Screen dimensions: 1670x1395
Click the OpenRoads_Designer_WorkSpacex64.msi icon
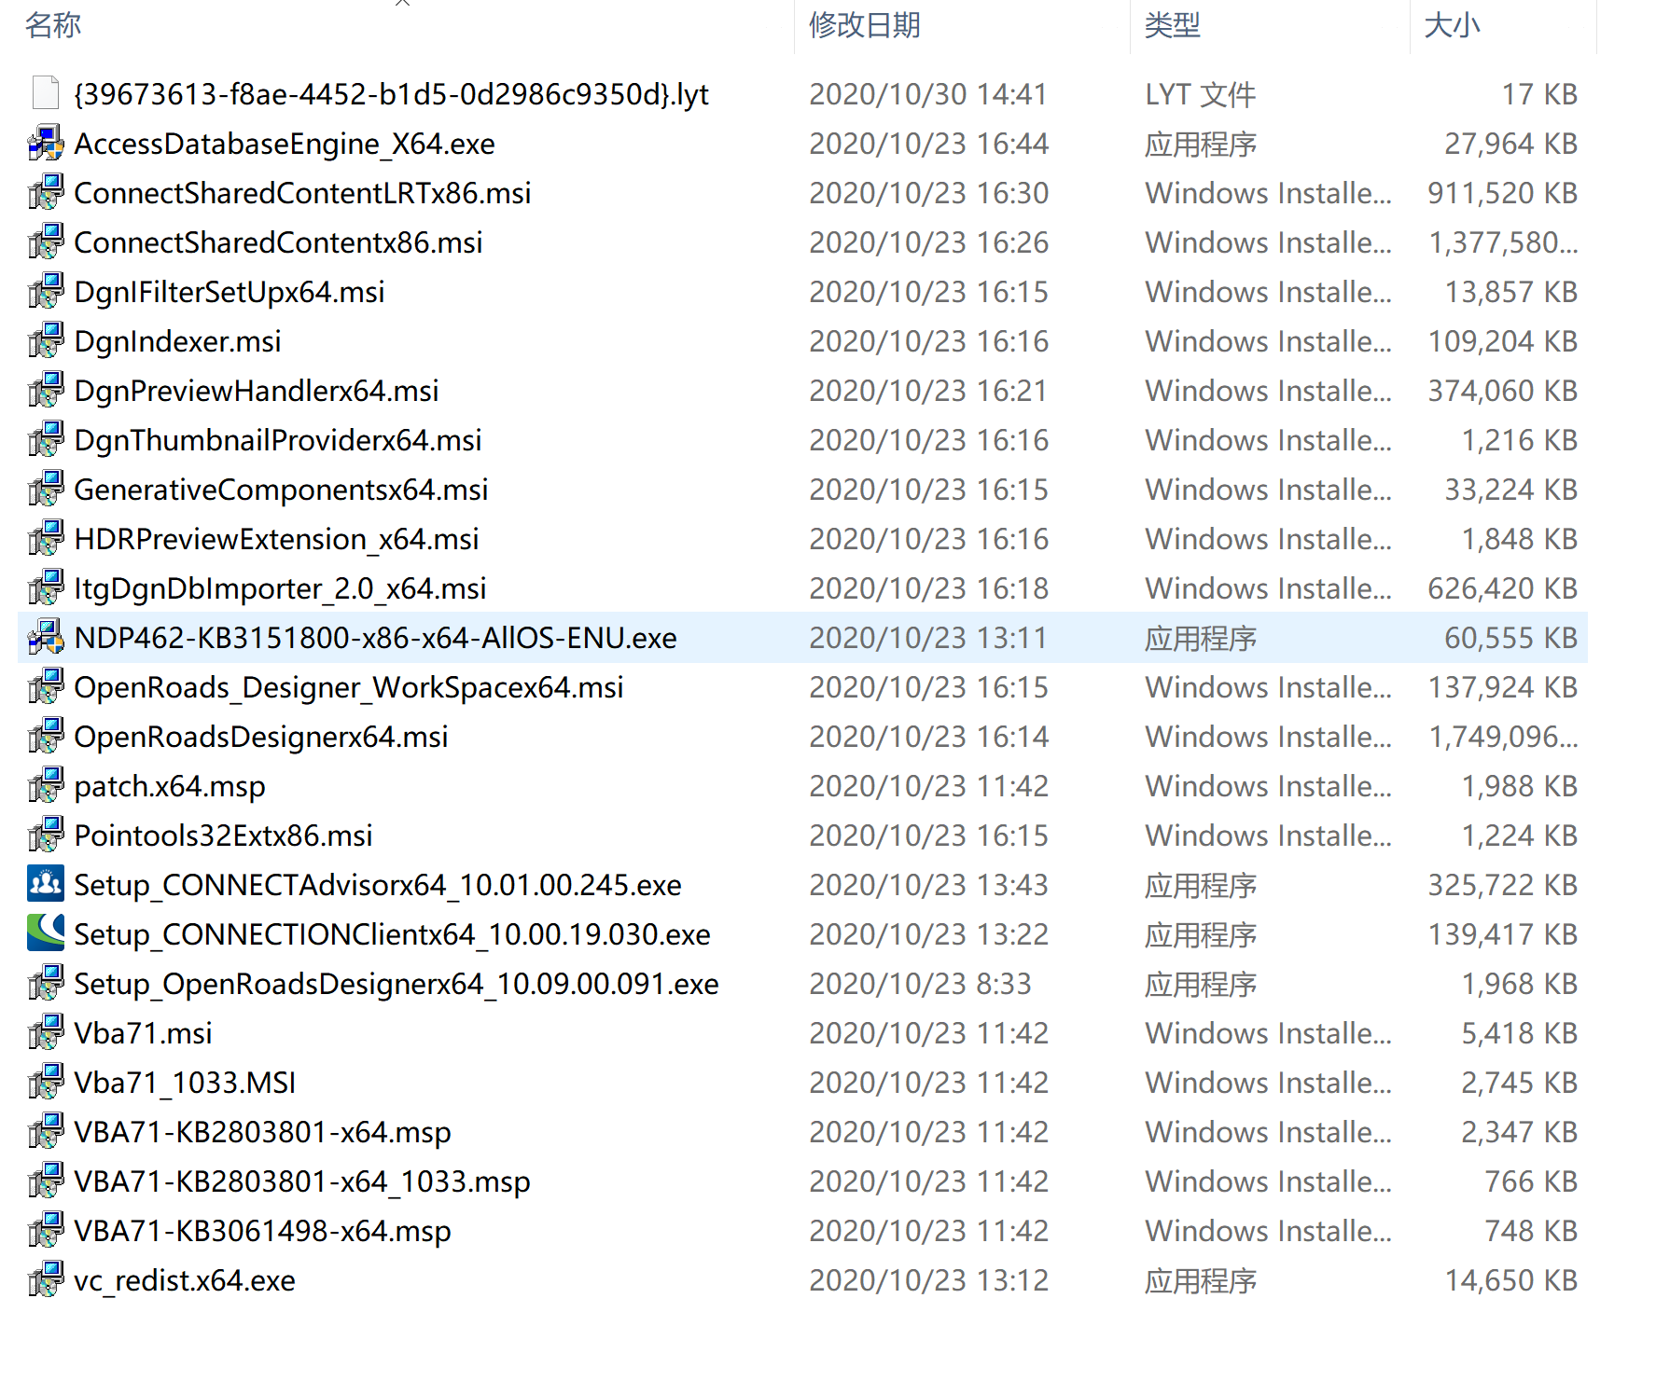46,686
